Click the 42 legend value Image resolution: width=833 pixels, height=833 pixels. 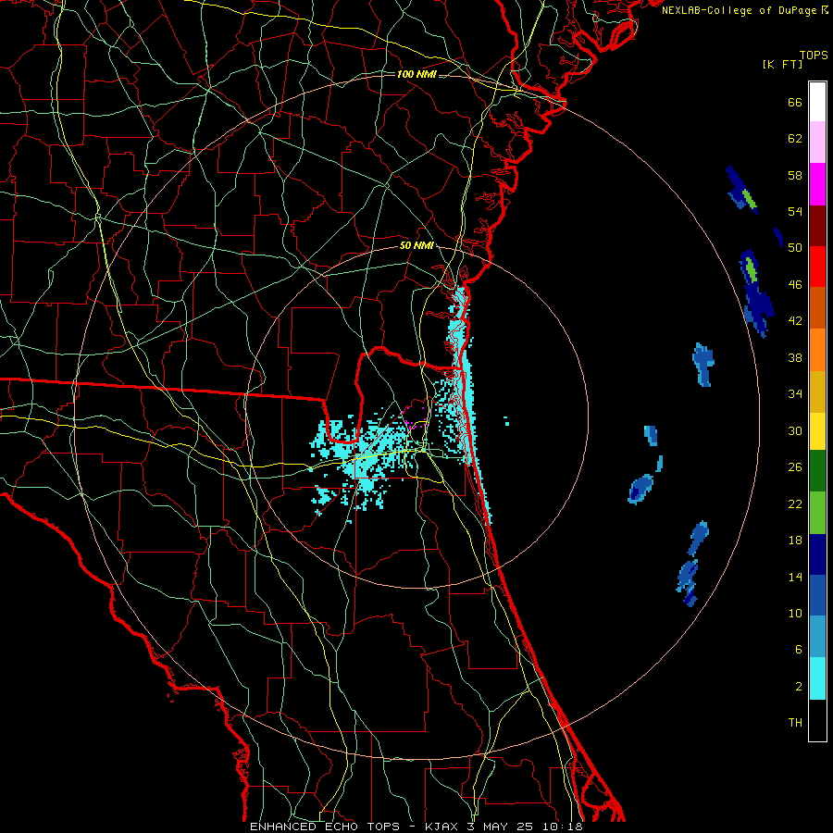click(x=795, y=321)
